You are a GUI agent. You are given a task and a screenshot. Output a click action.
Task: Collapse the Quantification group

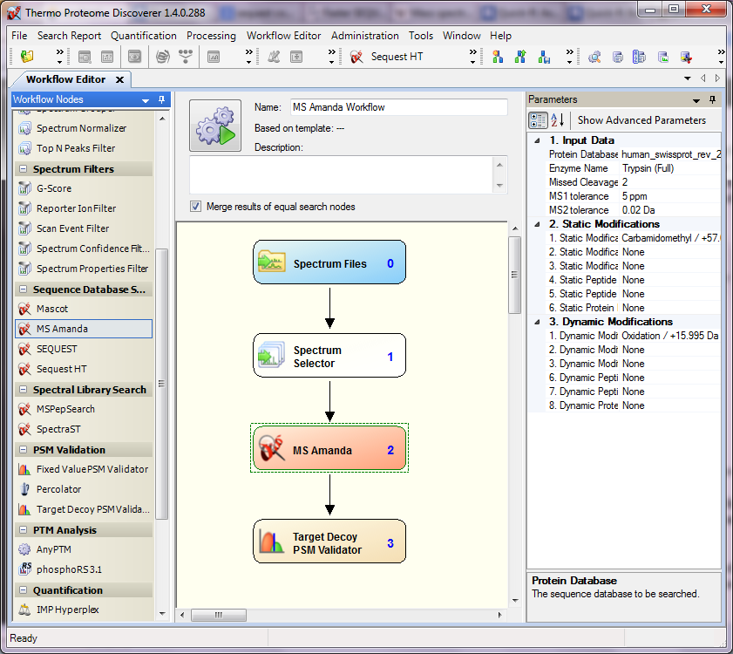click(23, 590)
